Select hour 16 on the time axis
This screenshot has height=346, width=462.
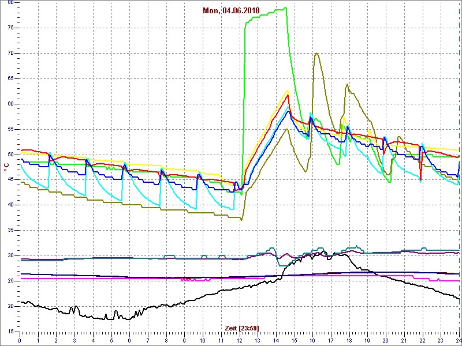tap(312, 341)
